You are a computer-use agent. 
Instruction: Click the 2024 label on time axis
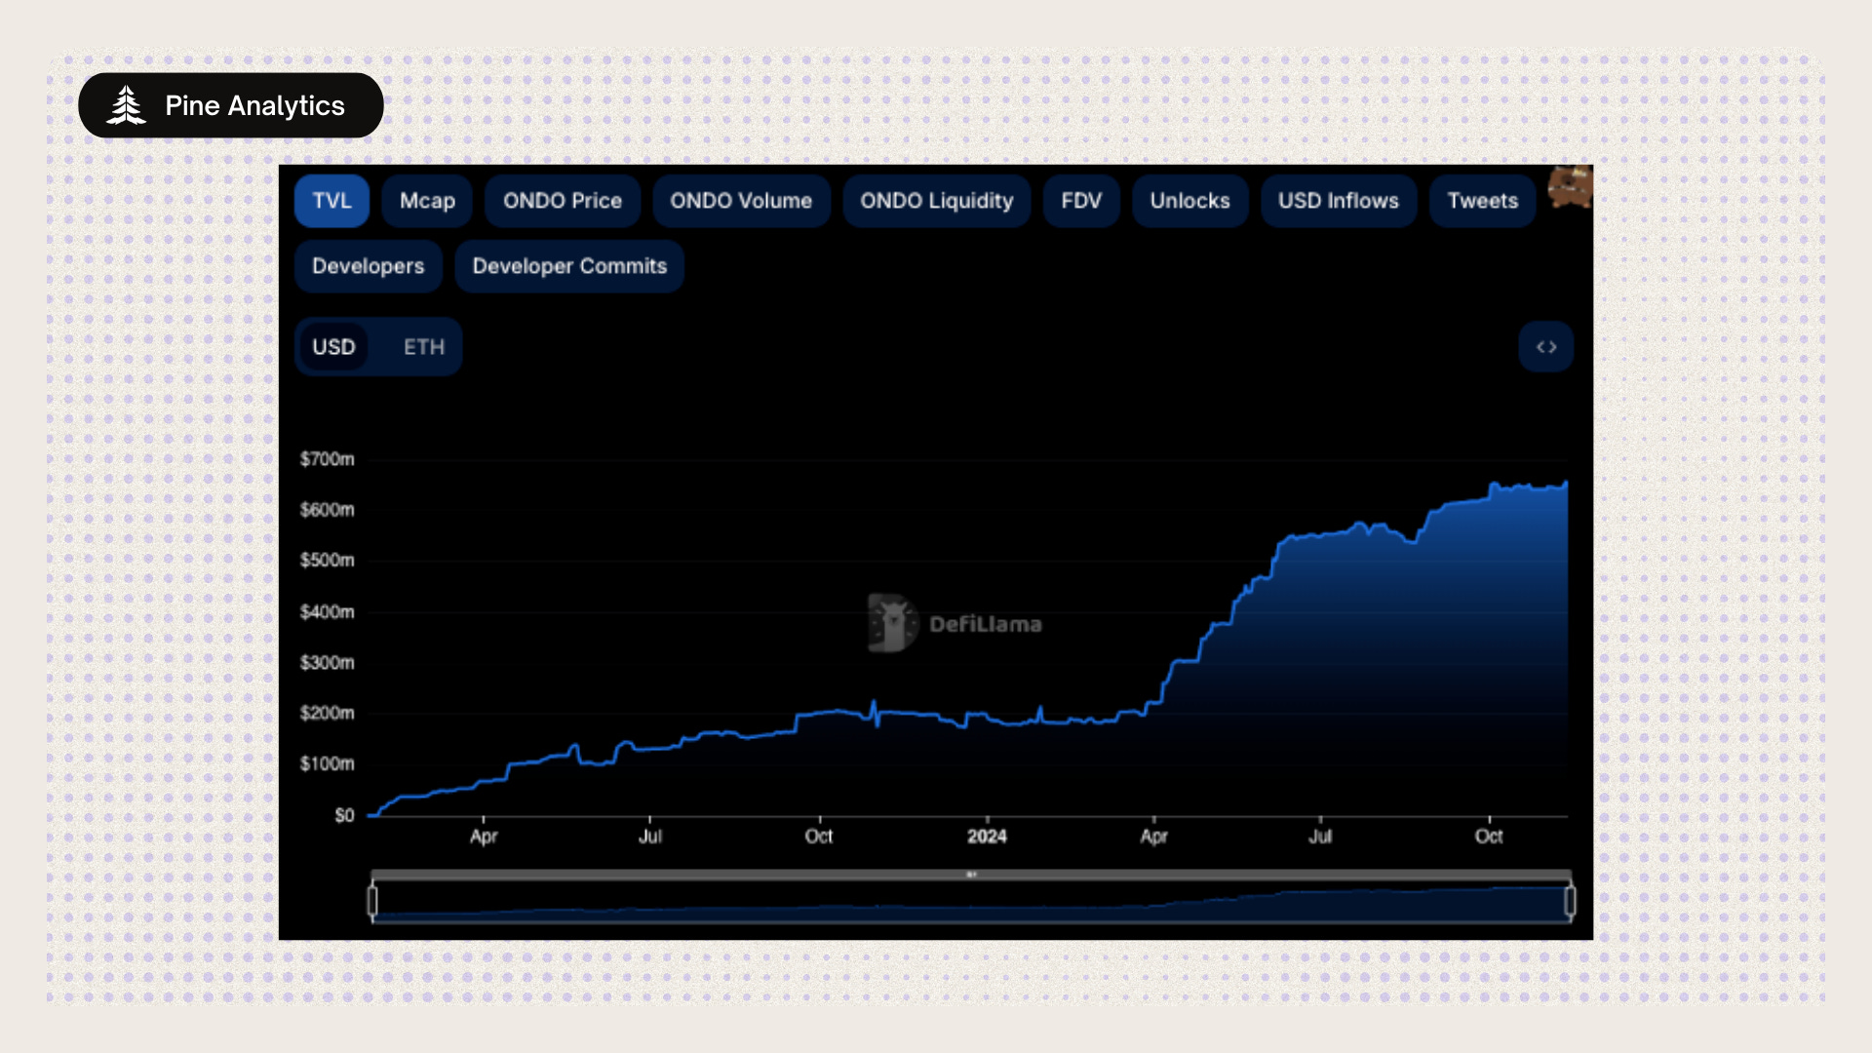click(x=987, y=837)
